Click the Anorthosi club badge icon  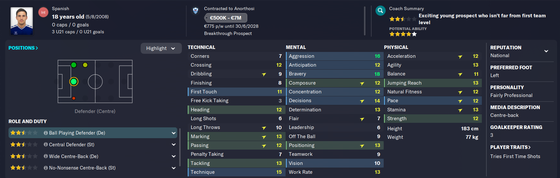196,11
